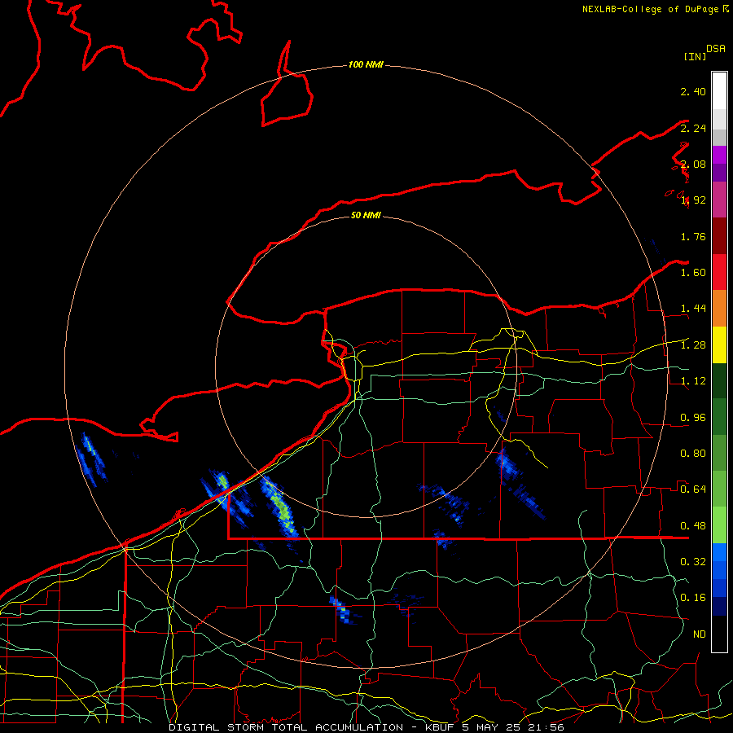Pick the yellow legend swatch
Viewport: 733px width, 733px height.
719,345
